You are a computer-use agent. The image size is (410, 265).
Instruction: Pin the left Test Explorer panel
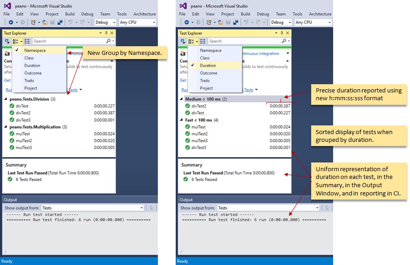(x=106, y=33)
